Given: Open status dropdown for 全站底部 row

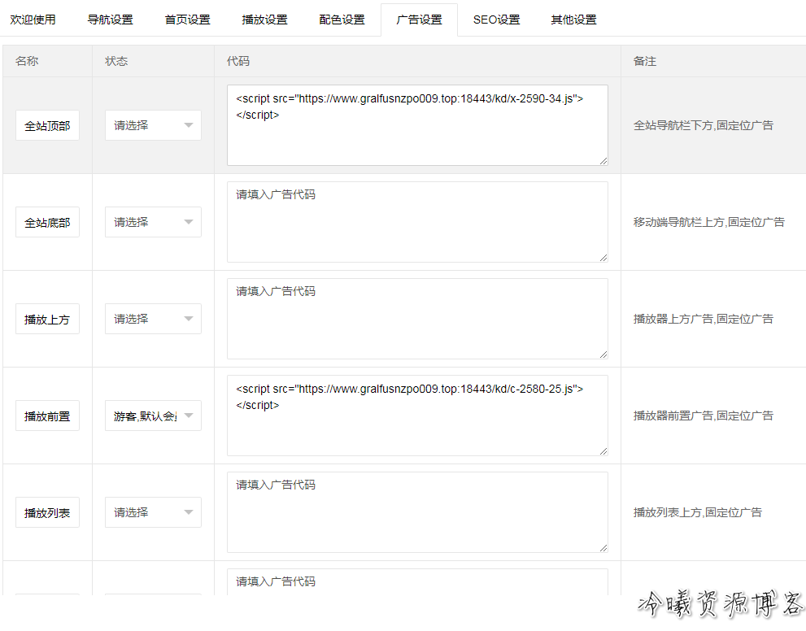Looking at the screenshot, I should 153,222.
